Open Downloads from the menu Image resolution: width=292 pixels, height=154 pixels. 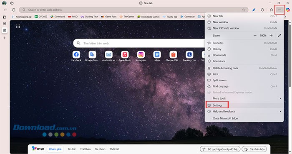coord(244,55)
